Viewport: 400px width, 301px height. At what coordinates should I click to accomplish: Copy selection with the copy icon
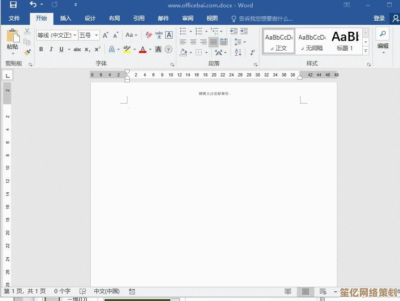coord(27,41)
